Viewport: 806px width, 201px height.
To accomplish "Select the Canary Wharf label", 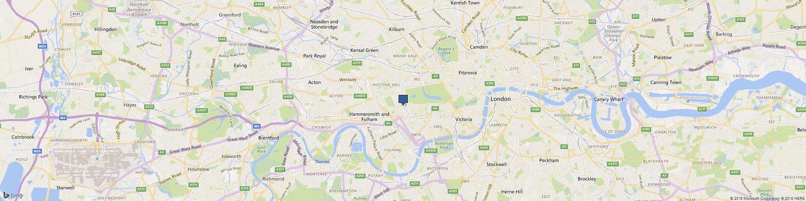I will pos(609,99).
